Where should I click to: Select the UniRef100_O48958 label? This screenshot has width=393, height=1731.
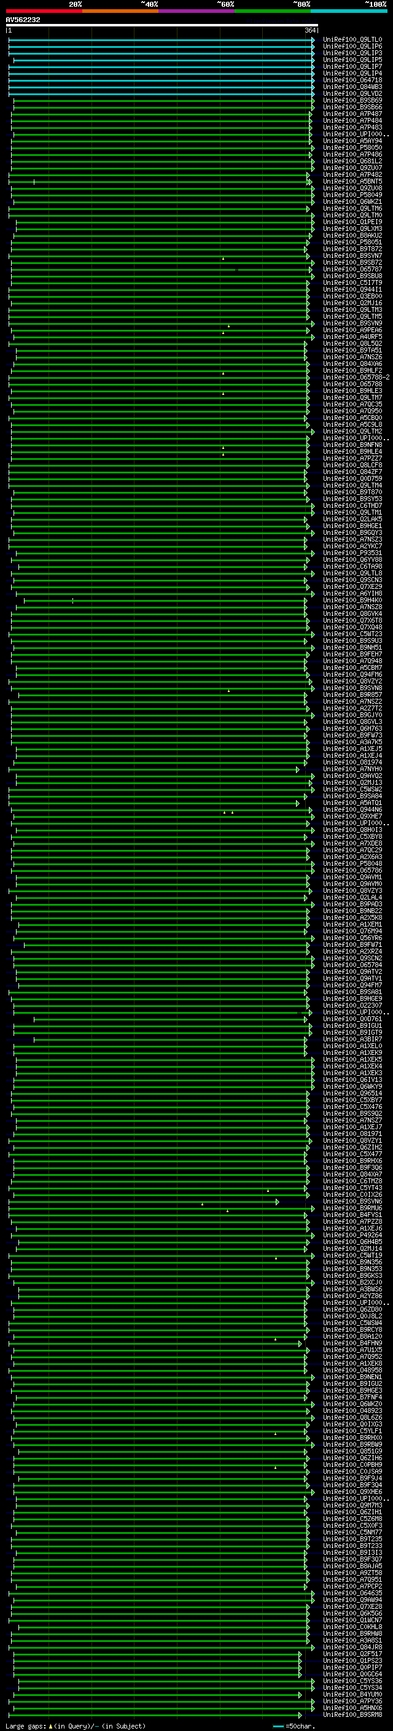(352, 1370)
